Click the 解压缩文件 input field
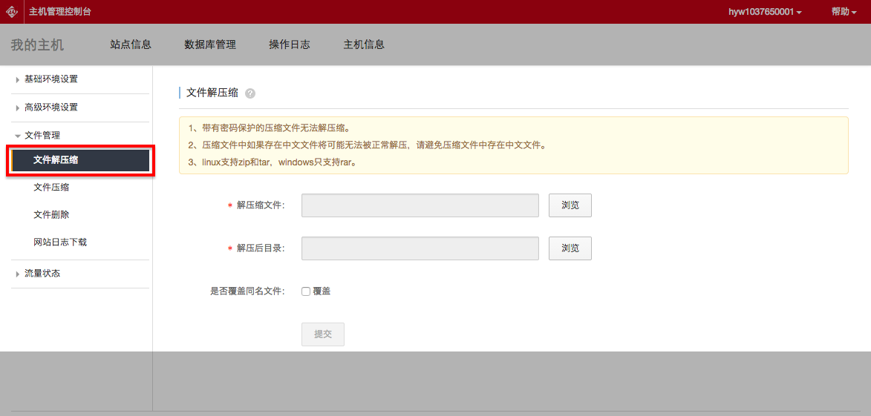871x416 pixels. (420, 205)
